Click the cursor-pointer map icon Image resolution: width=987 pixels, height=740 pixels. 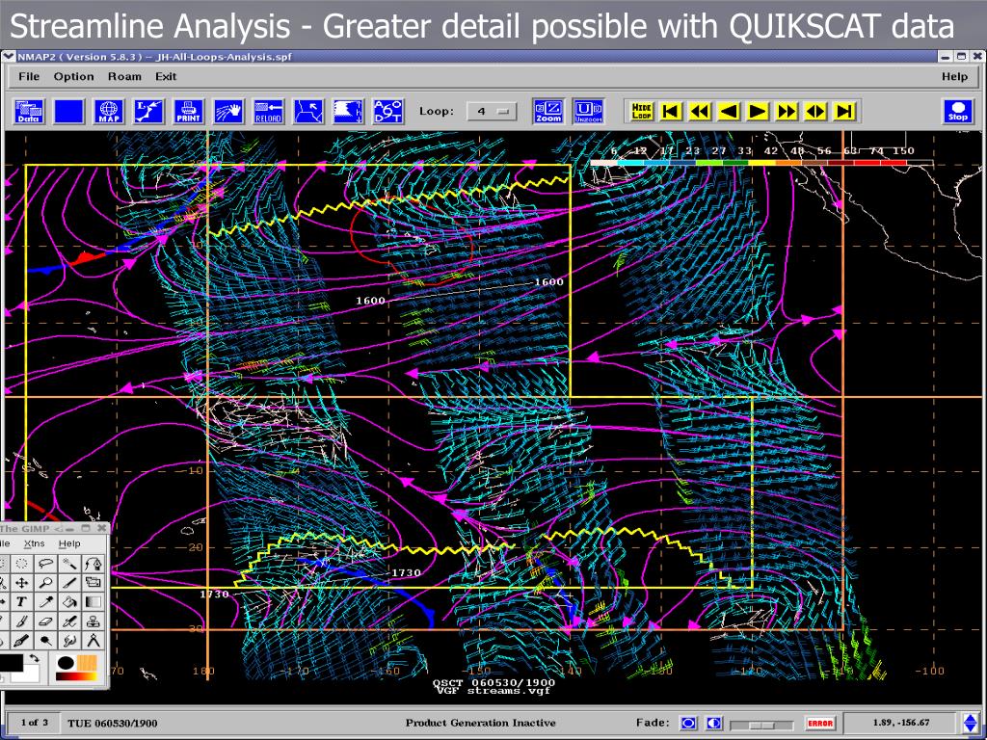(x=308, y=112)
